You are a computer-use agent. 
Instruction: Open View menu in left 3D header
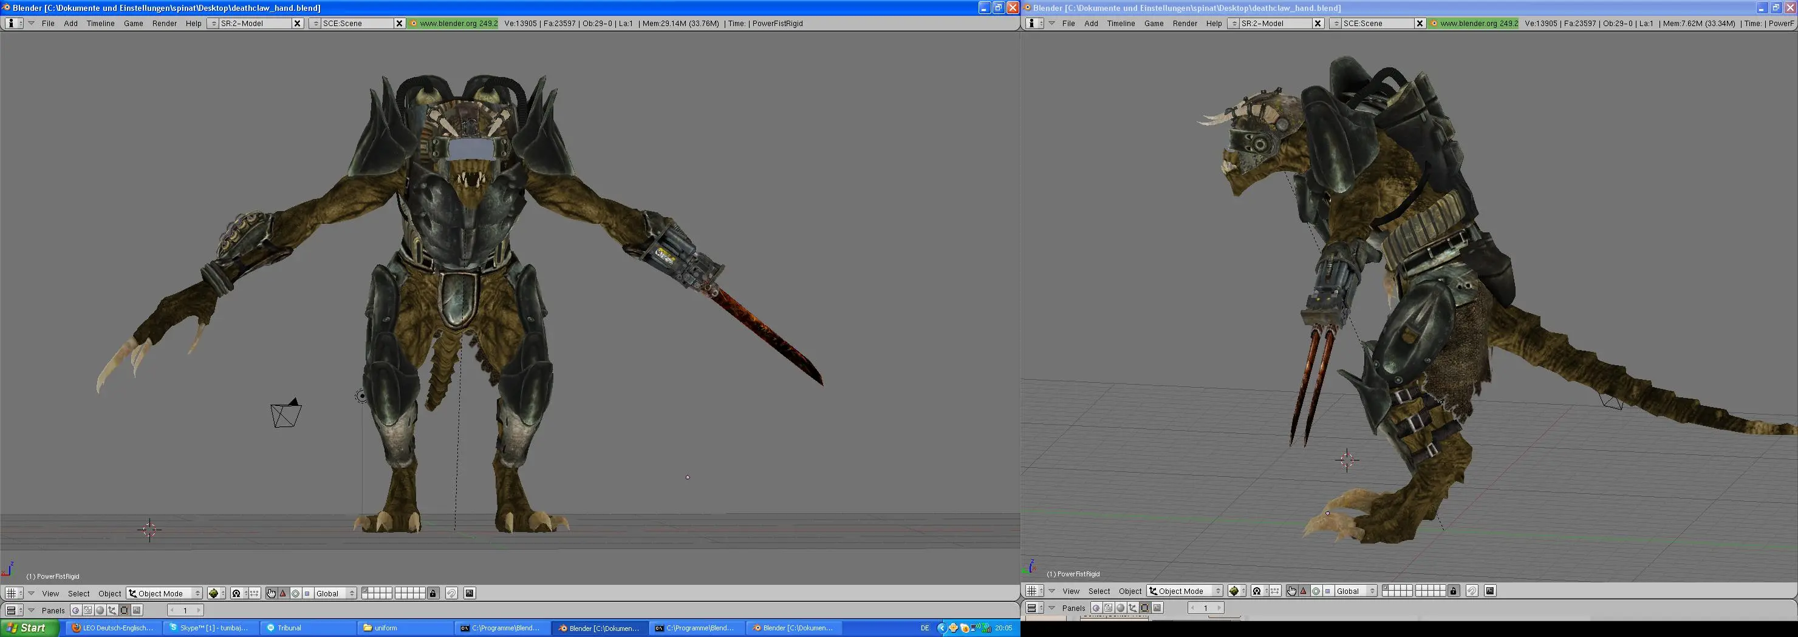[50, 594]
